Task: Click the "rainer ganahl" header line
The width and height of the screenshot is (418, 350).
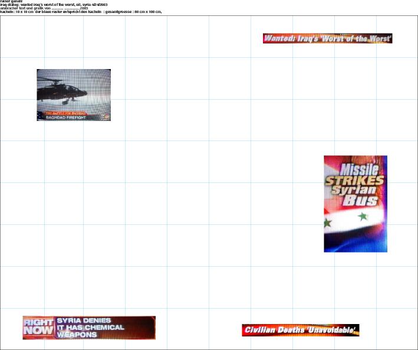Action: 11,2
